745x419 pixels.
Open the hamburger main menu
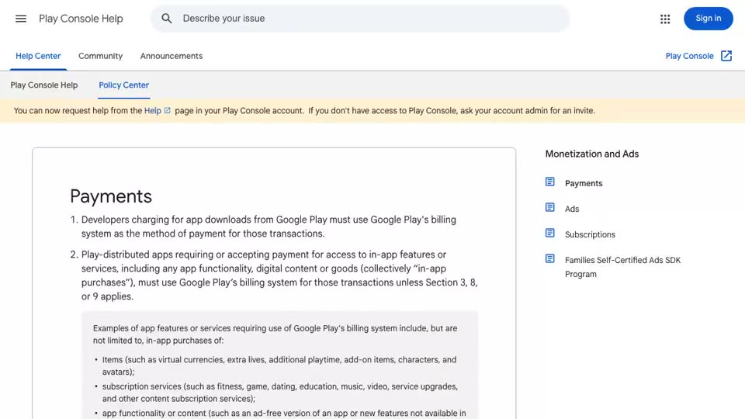(21, 19)
